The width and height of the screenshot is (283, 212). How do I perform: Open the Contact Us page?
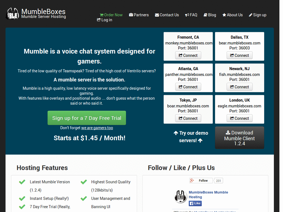click(x=167, y=15)
